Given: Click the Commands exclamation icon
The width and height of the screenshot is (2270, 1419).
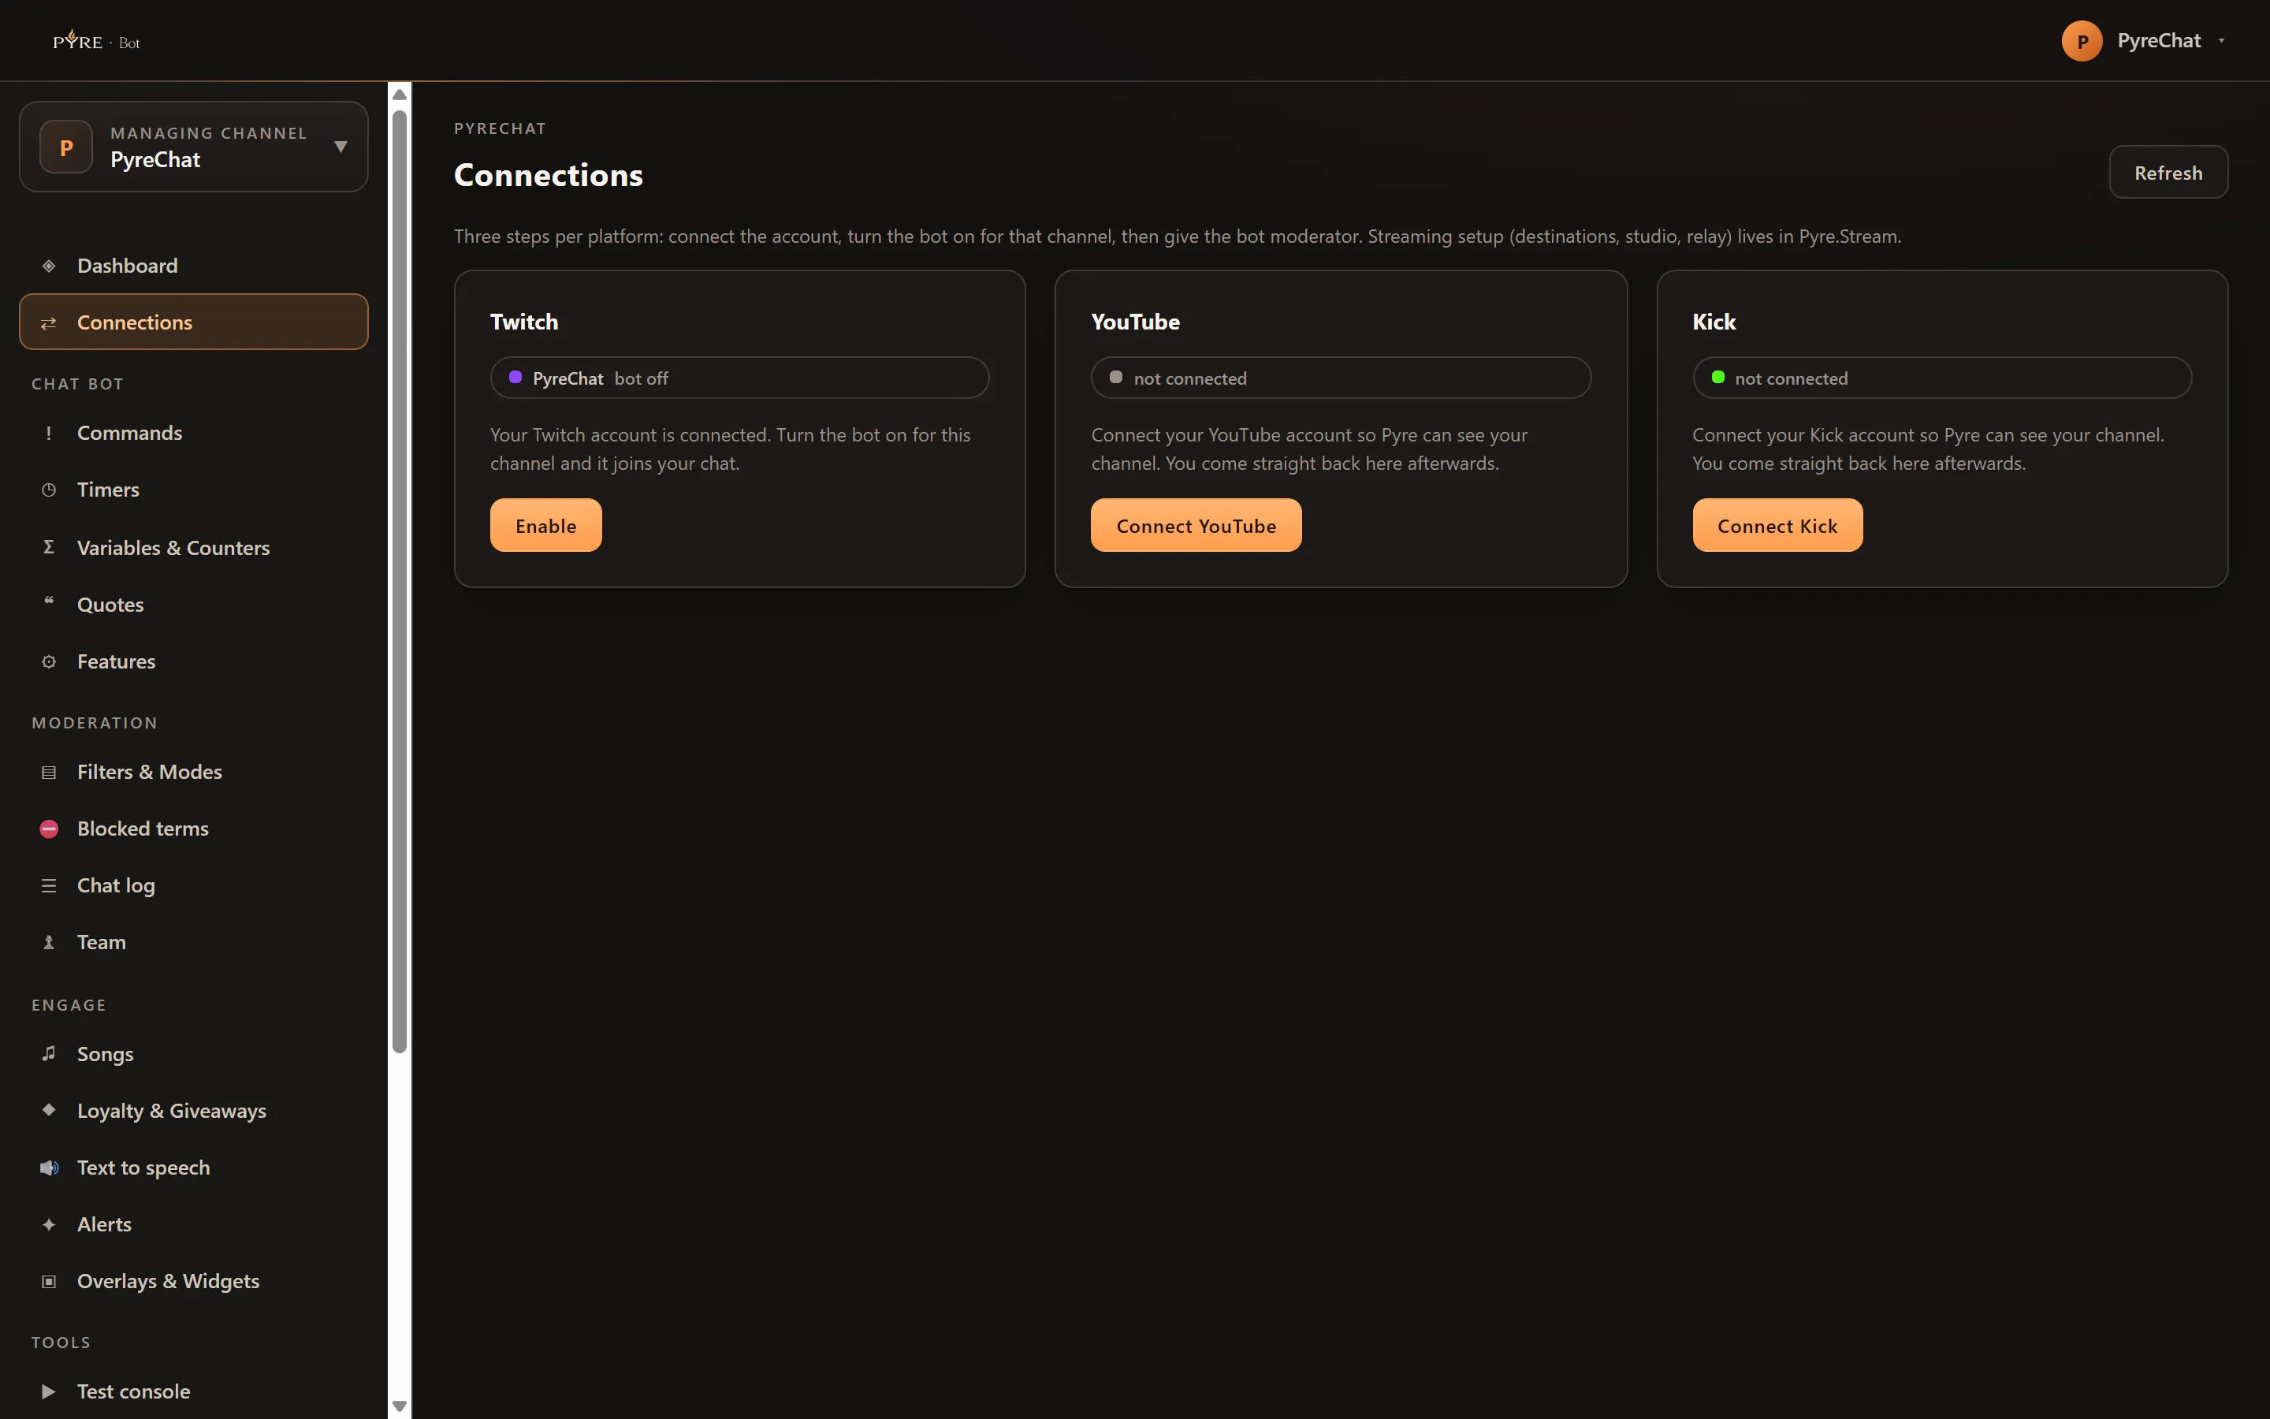Looking at the screenshot, I should 49,433.
